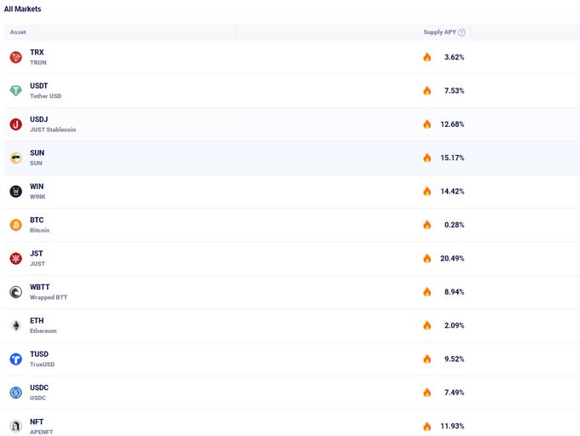The image size is (580, 436).
Task: Click the 0.28% supply APY value
Action: [x=455, y=225]
